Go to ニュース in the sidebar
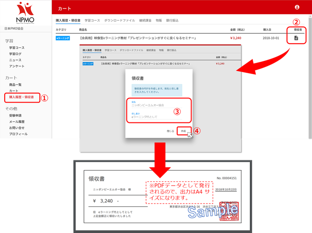The height and width of the screenshot is (233, 312). pos(15,60)
